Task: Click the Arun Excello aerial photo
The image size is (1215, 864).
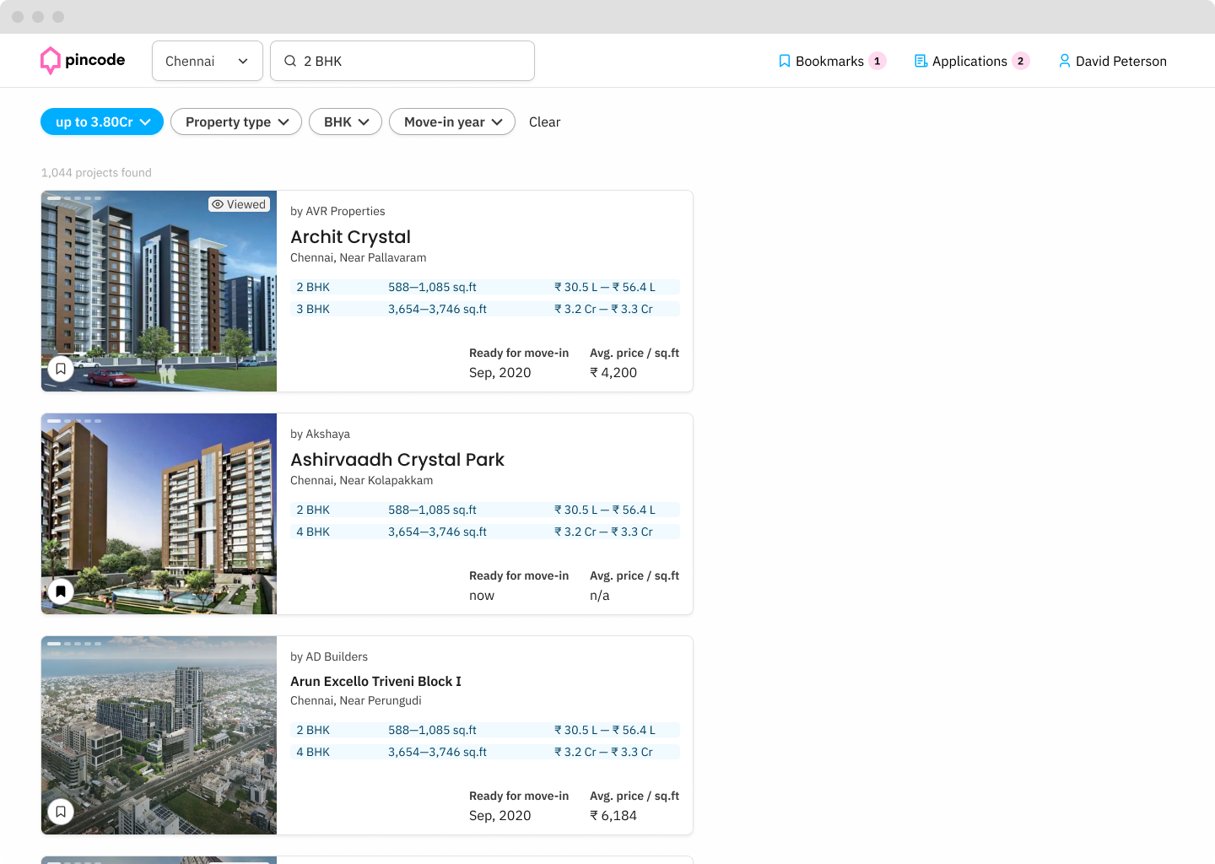Action: pos(159,736)
